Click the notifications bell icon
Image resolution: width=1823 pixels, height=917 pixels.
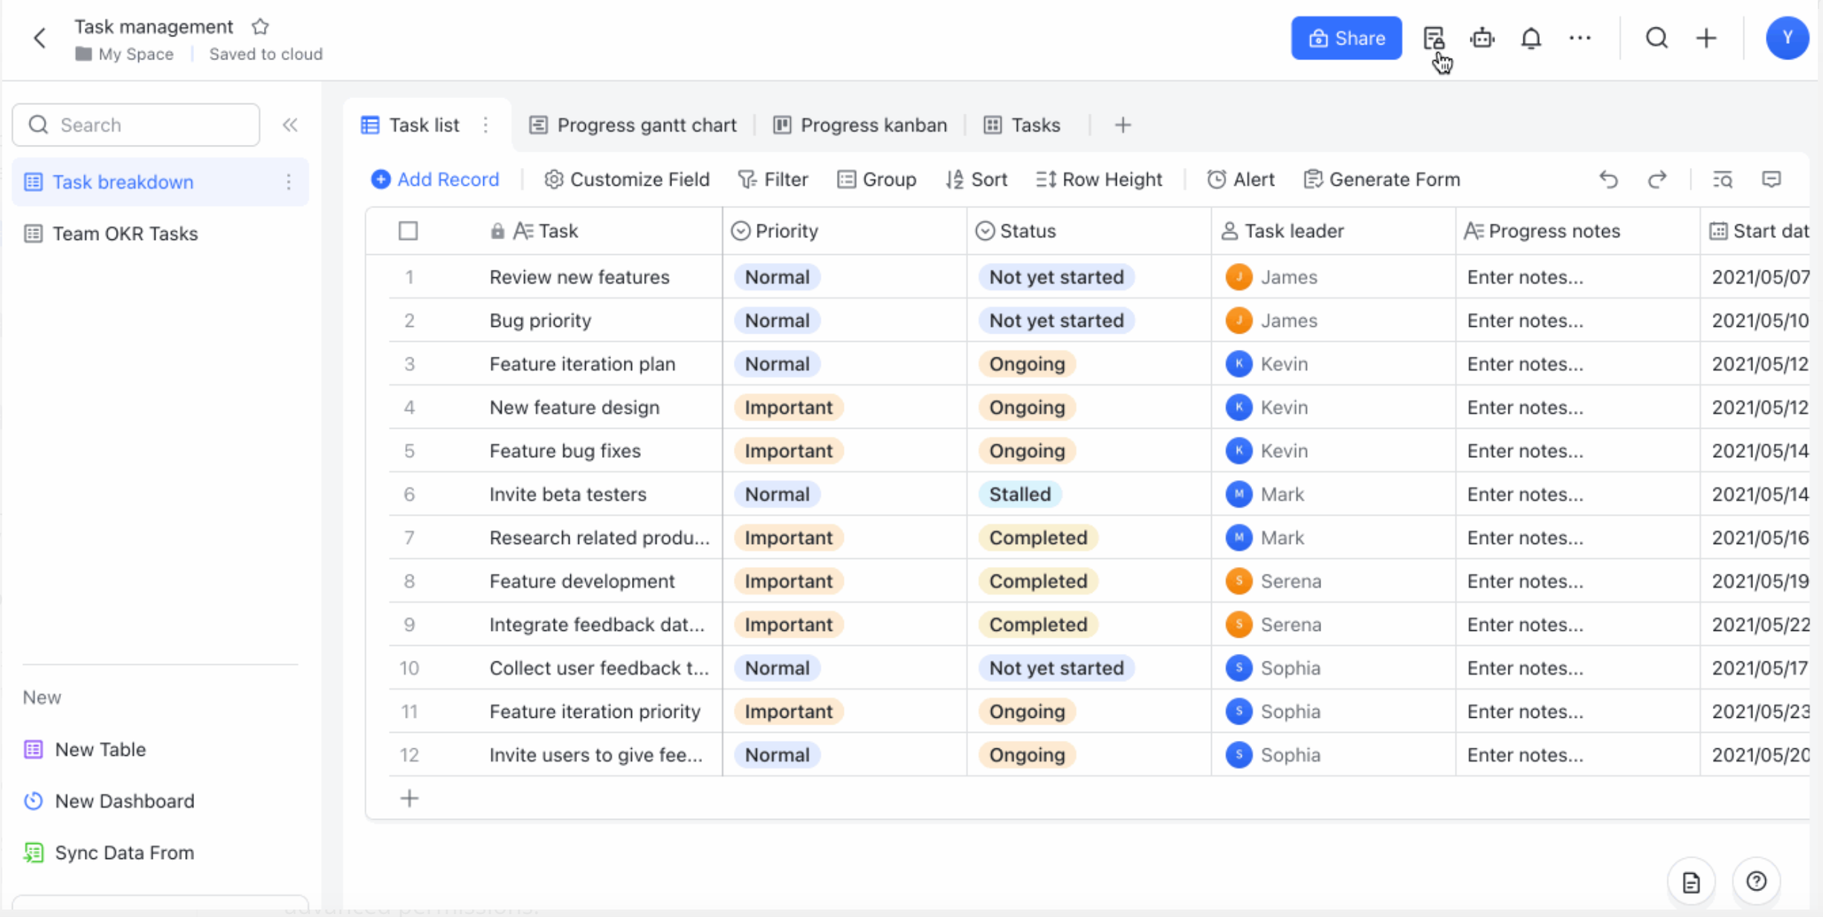[1532, 38]
